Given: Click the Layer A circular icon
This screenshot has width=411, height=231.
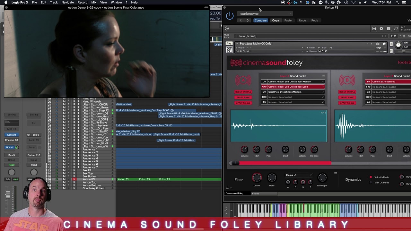Looking at the screenshot, I should (243, 80).
